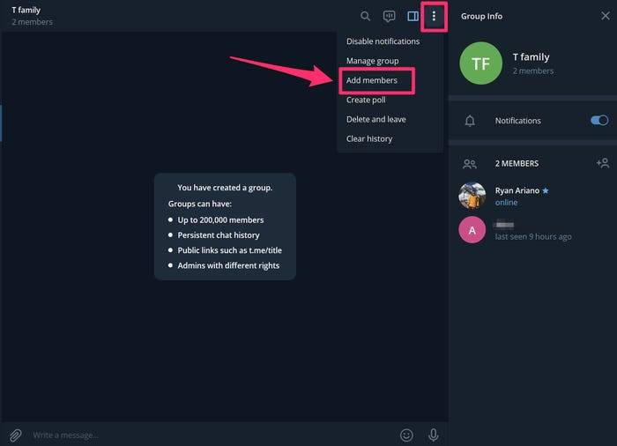This screenshot has height=446, width=617.
Task: Open the three-dot more options menu
Action: click(434, 16)
